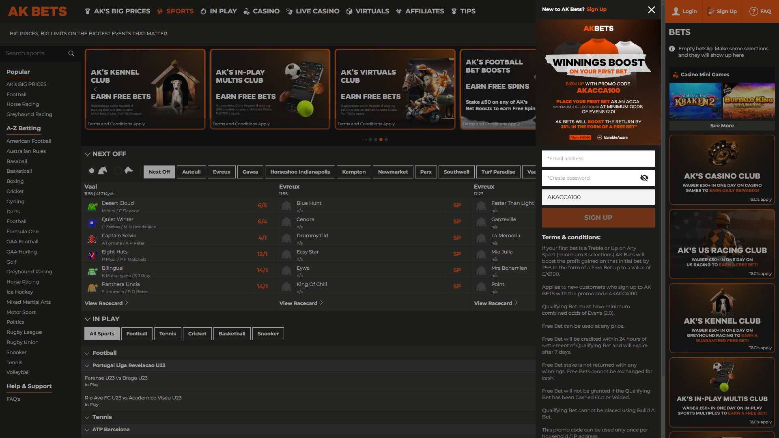Click the AK BETS logo
The height and width of the screenshot is (438, 779).
coord(37,11)
